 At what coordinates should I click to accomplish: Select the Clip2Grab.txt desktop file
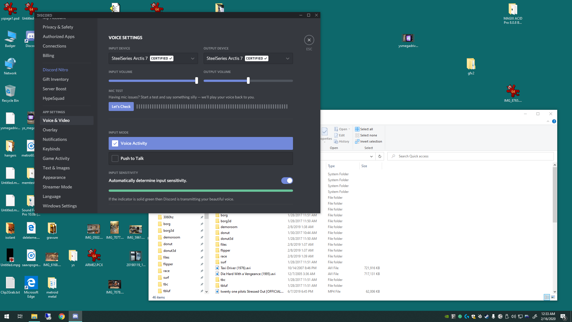(x=10, y=285)
